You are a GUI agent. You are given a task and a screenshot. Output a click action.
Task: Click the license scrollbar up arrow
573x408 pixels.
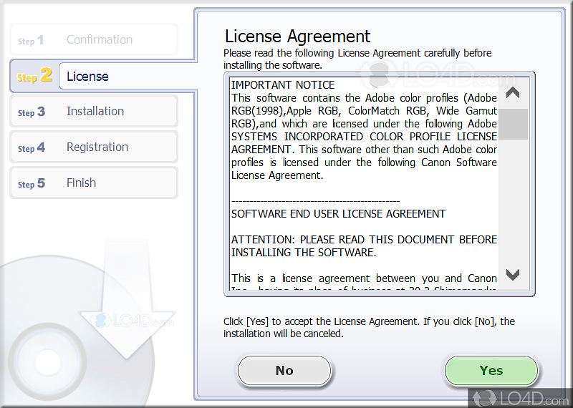[x=513, y=93]
